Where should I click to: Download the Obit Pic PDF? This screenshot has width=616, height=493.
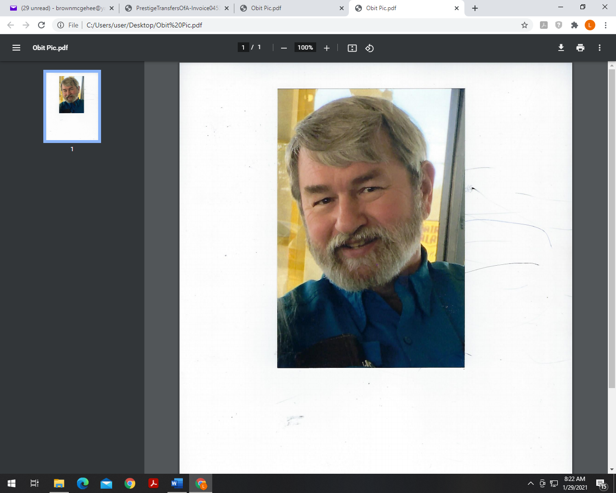click(561, 48)
